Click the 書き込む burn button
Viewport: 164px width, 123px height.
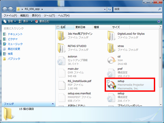42,21
